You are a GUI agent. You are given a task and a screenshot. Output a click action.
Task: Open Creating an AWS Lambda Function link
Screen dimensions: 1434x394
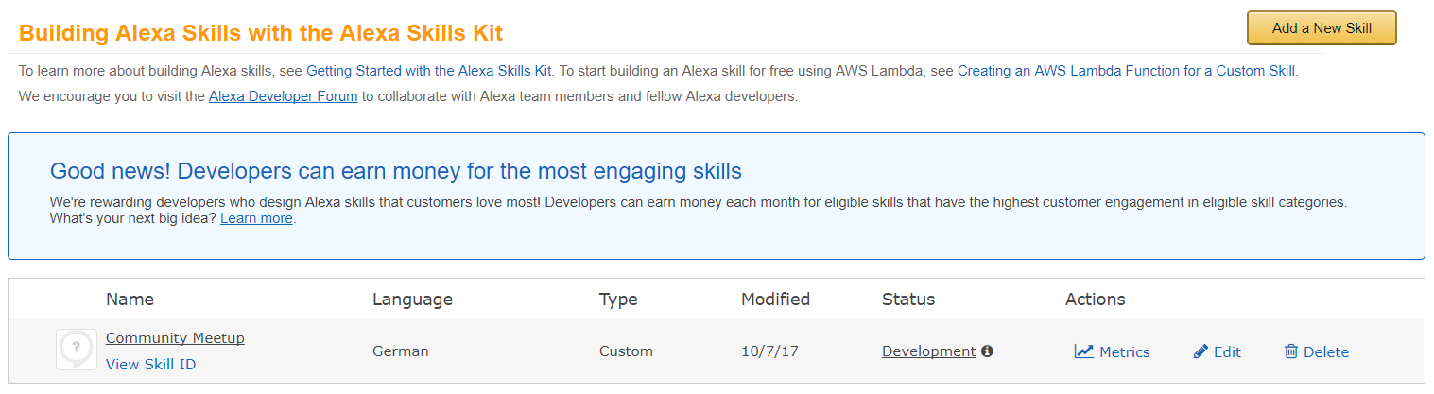[1126, 71]
